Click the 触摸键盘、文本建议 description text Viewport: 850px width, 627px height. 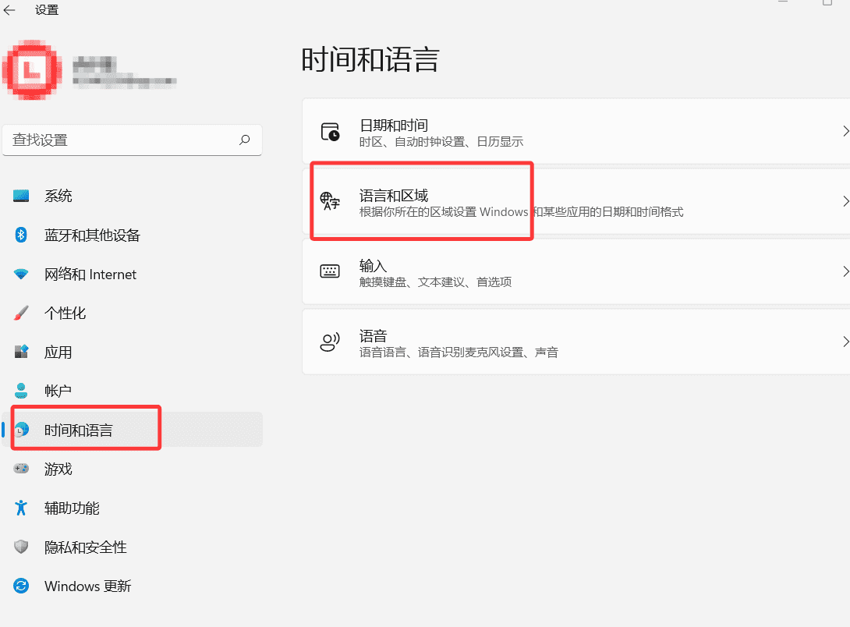click(x=435, y=282)
